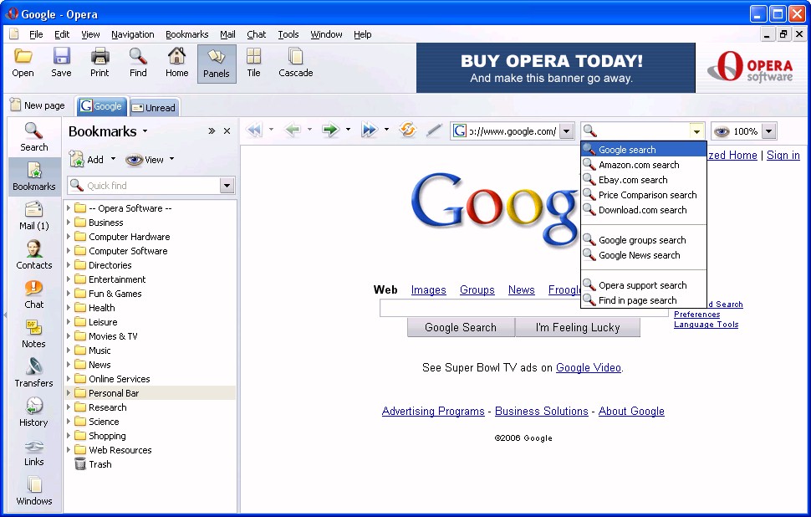This screenshot has width=811, height=517.
Task: Open the Search panel in the sidebar
Action: click(33, 137)
